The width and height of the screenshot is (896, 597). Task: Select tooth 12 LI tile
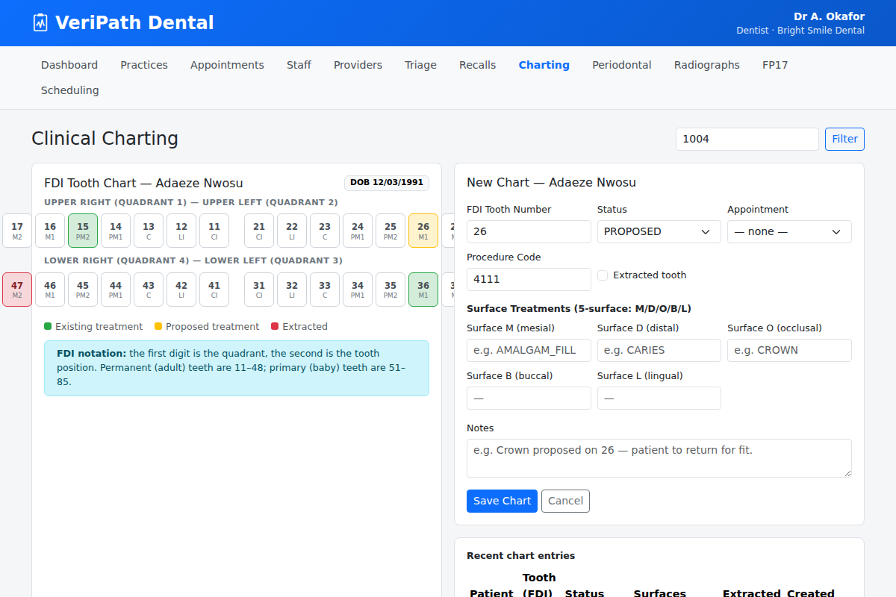click(x=181, y=231)
